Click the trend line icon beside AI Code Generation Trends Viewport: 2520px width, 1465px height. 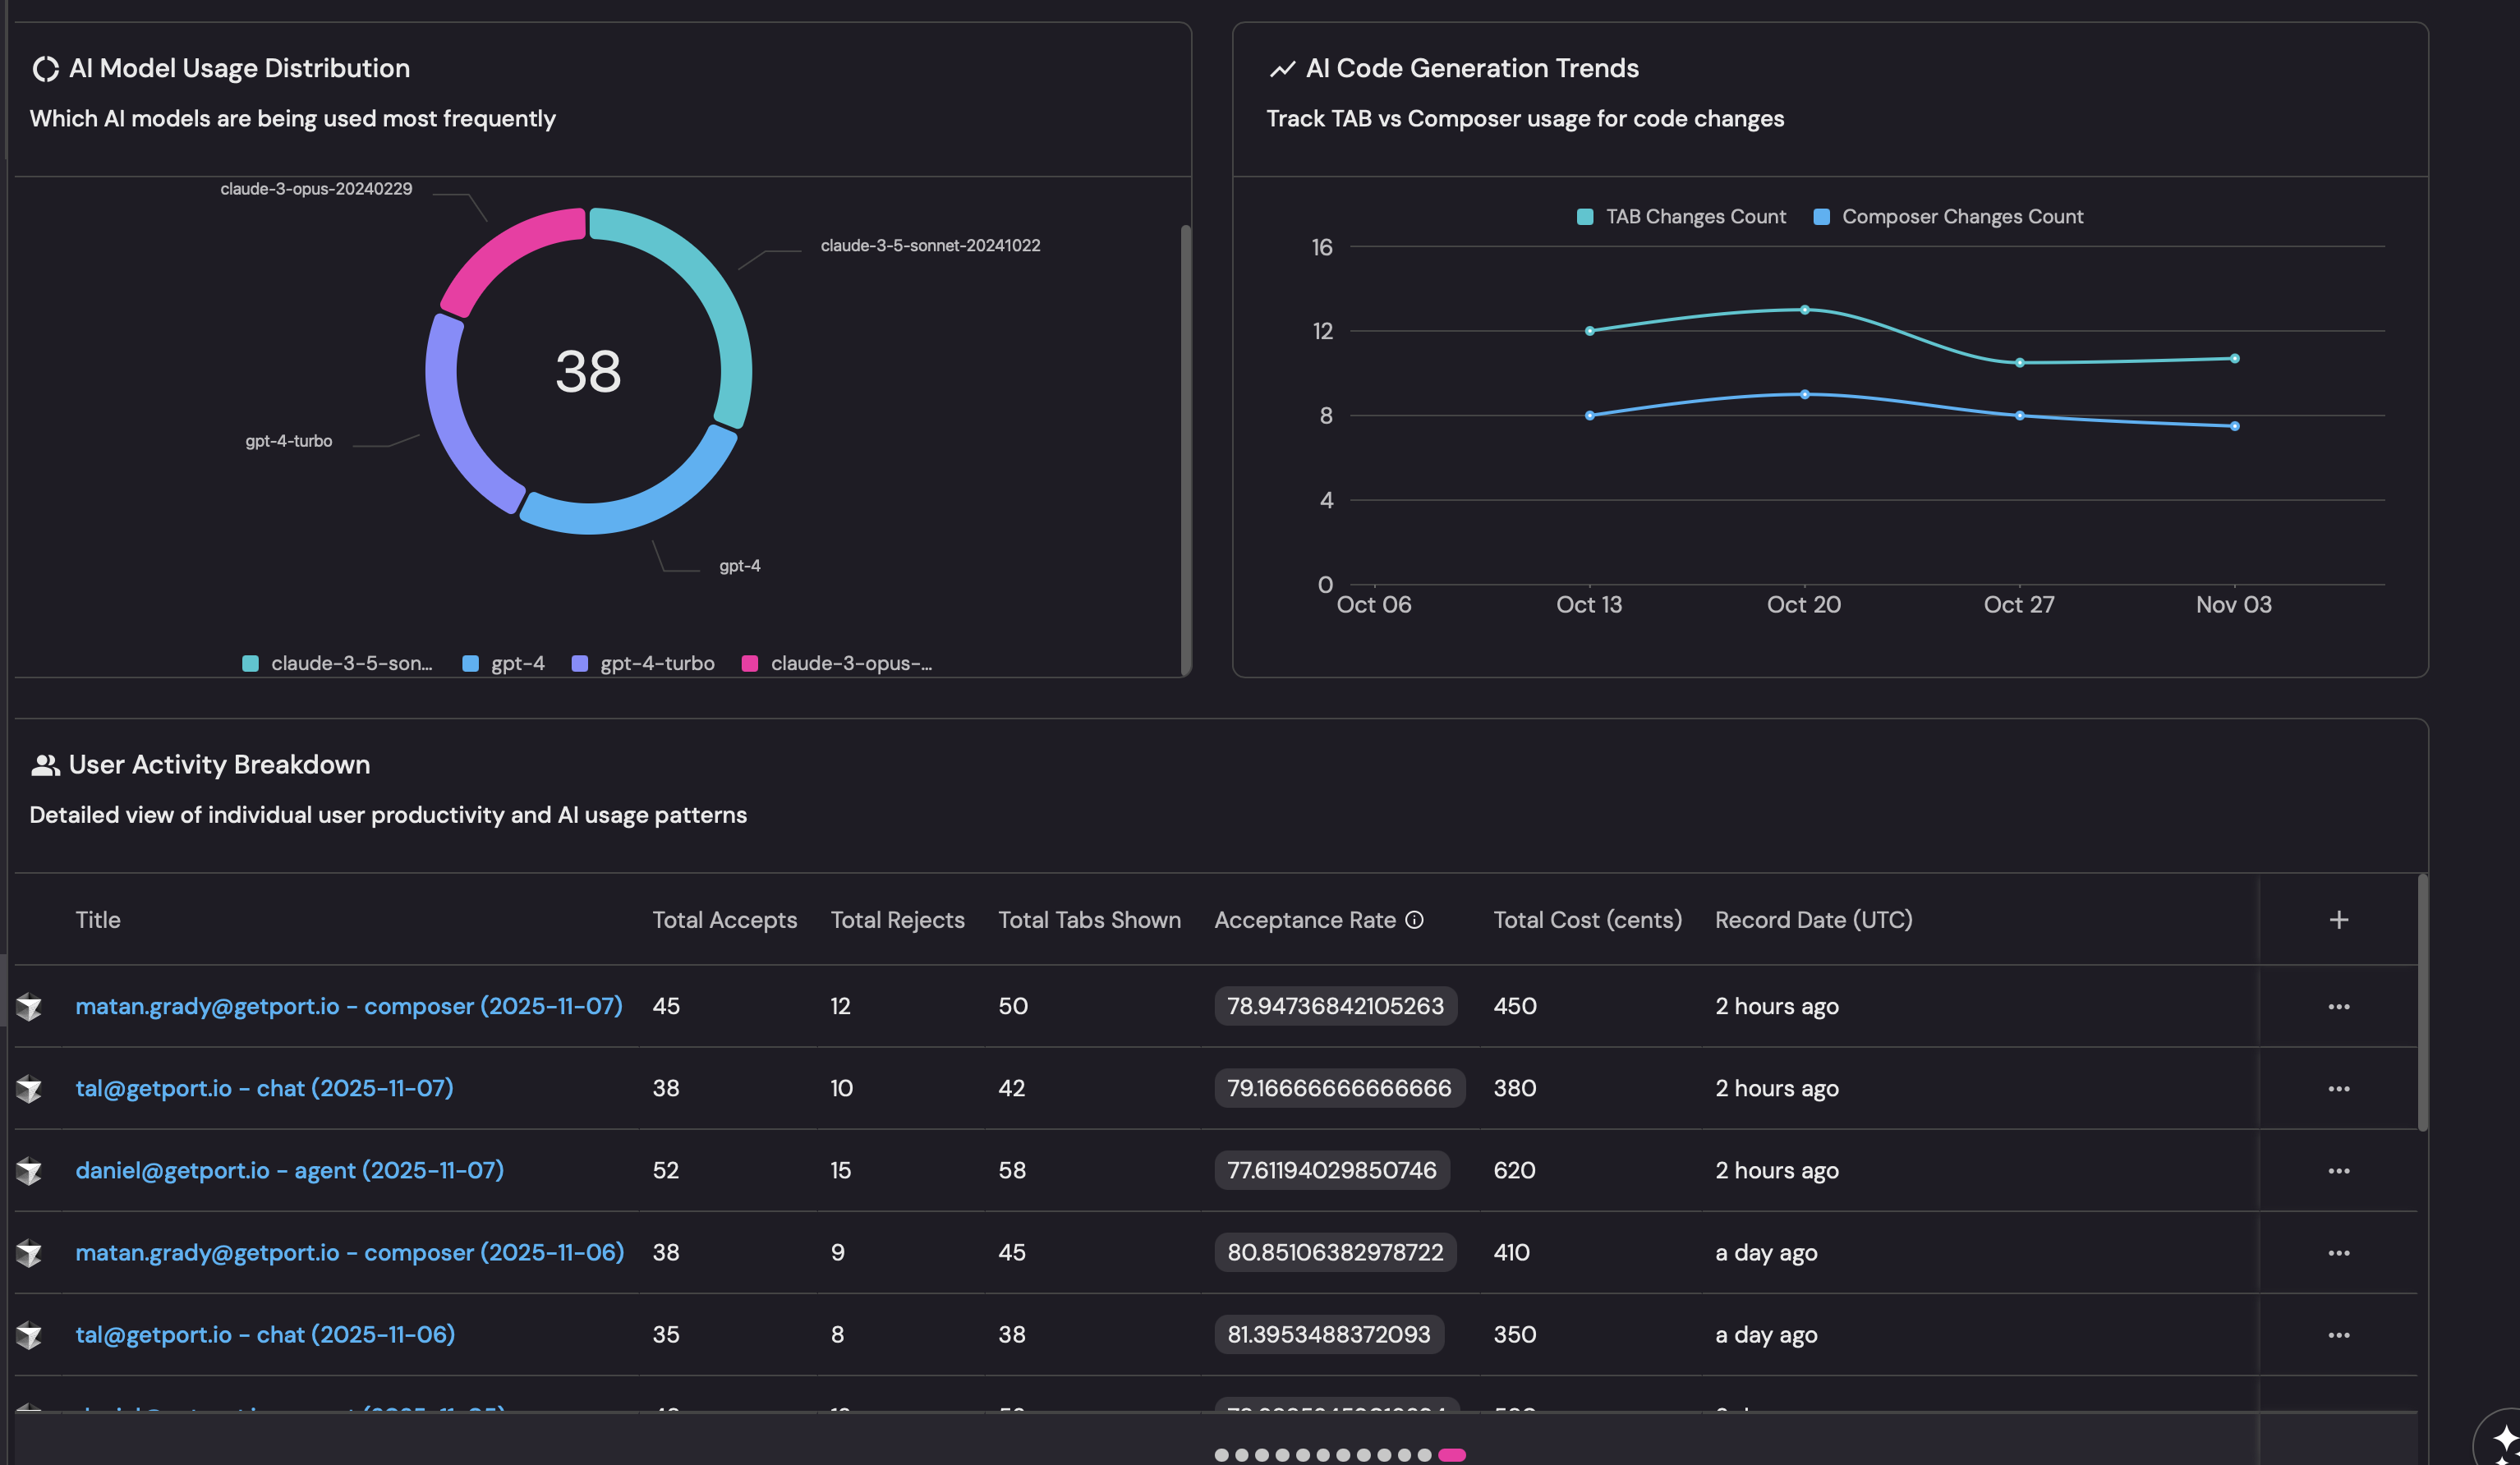pyautogui.click(x=1282, y=69)
